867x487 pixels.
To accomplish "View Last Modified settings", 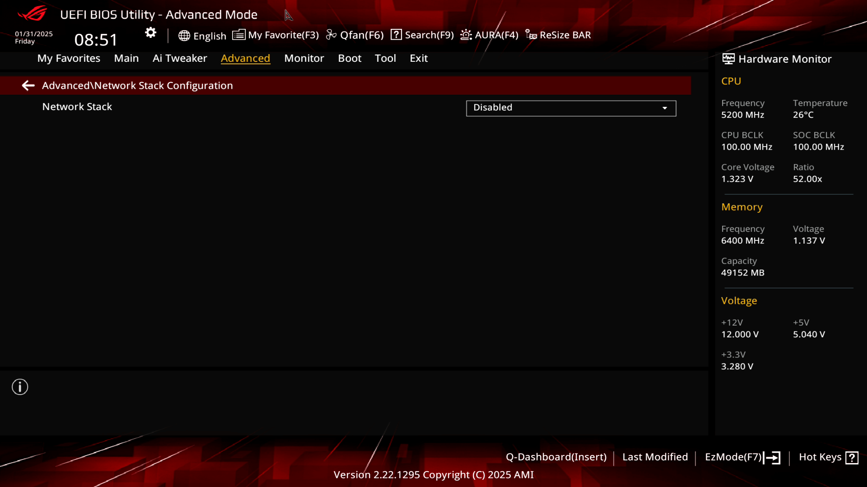I will pos(655,457).
